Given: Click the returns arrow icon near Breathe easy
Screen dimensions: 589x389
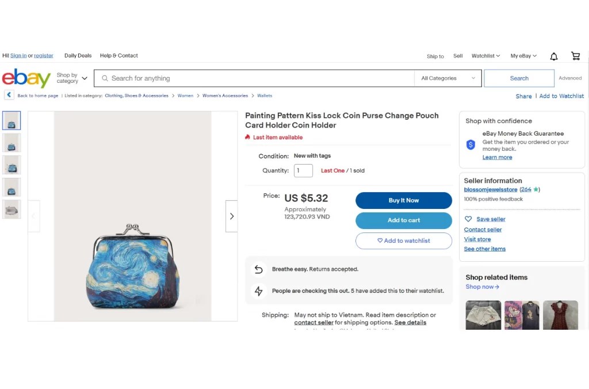Looking at the screenshot, I should click(x=258, y=269).
